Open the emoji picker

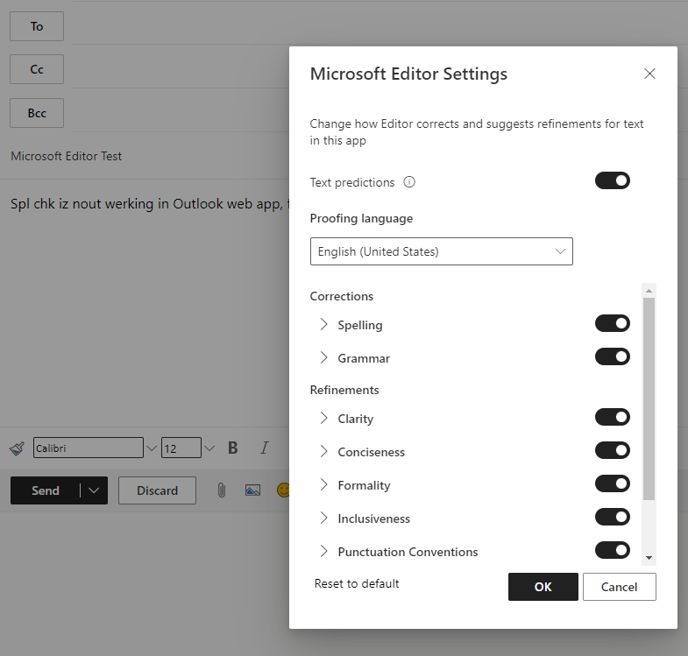tap(283, 490)
